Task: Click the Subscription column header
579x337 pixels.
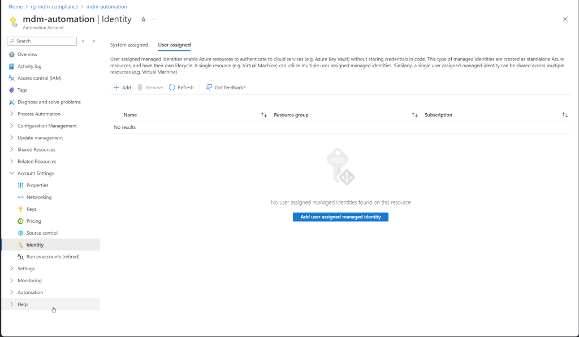Action: [438, 115]
